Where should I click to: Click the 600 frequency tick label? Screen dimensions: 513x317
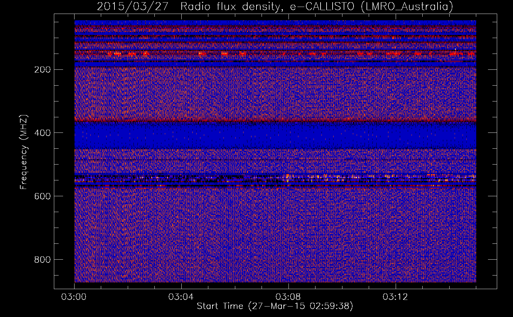click(x=42, y=196)
